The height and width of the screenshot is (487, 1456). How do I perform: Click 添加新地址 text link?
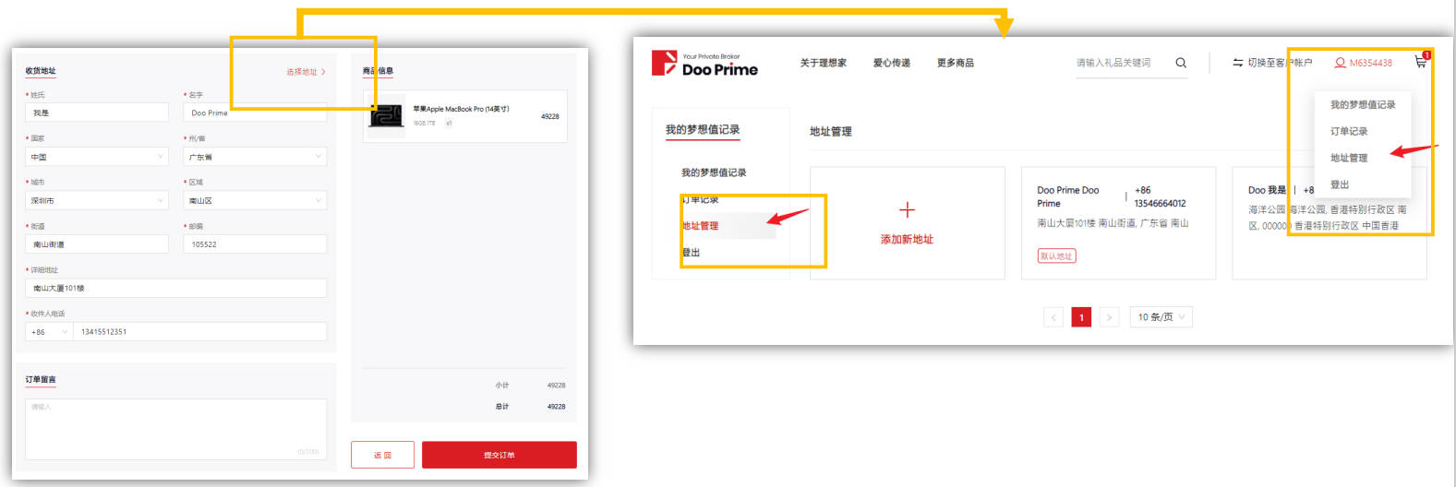(x=907, y=239)
